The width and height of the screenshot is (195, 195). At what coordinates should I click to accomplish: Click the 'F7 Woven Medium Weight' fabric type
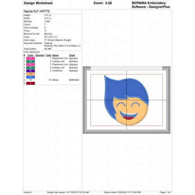(58, 40)
